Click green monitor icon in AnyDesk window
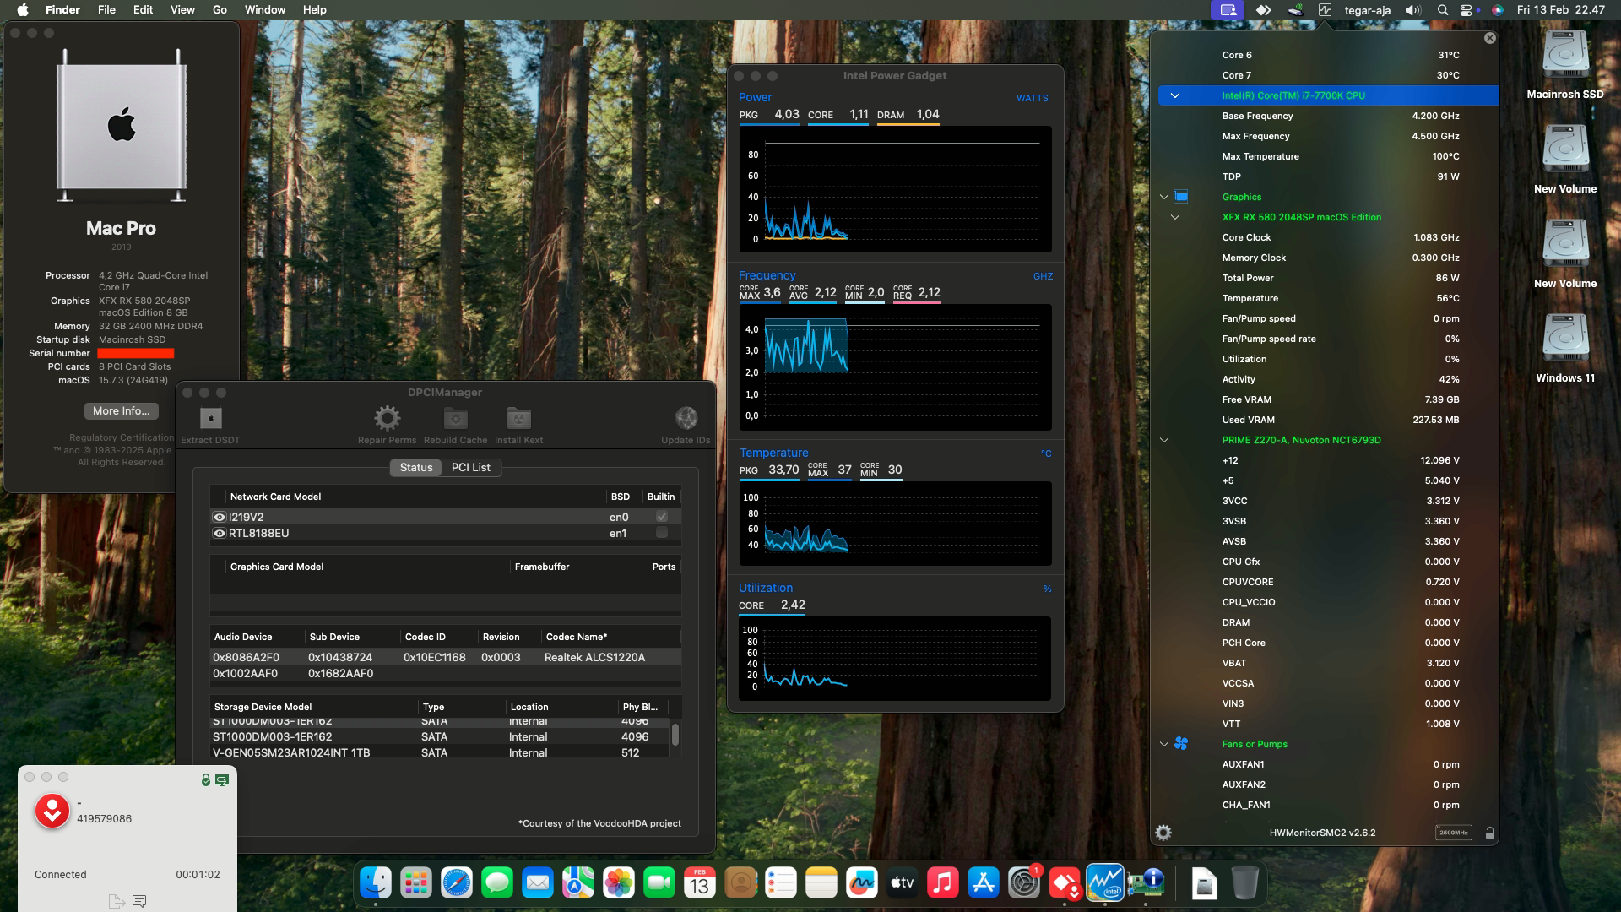 click(222, 779)
